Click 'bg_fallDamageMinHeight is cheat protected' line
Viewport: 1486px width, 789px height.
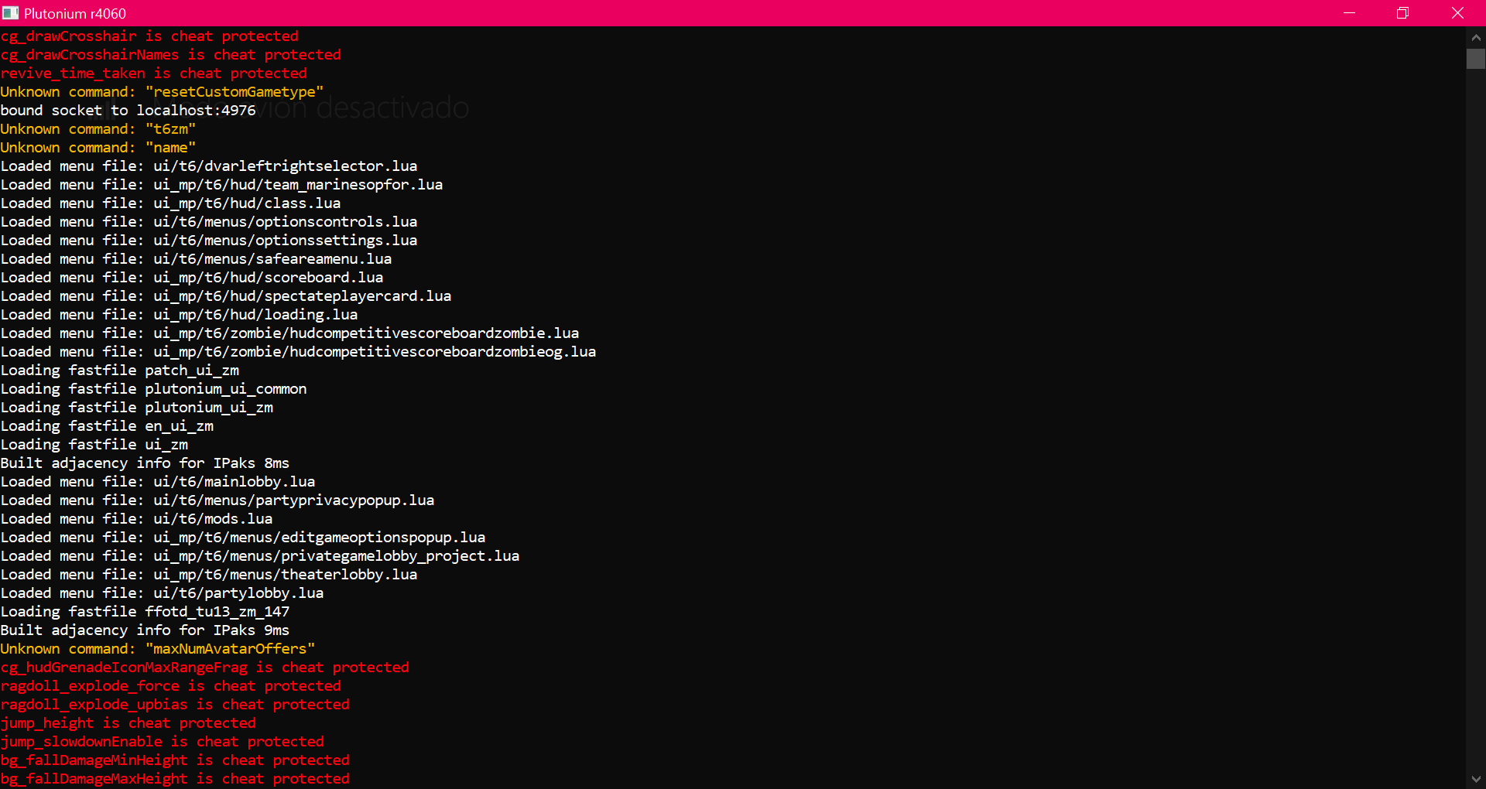coord(175,760)
